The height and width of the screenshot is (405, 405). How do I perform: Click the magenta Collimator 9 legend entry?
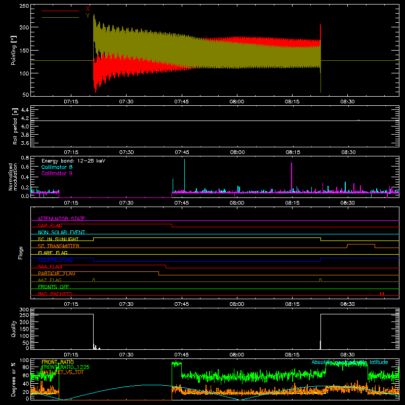(57, 173)
